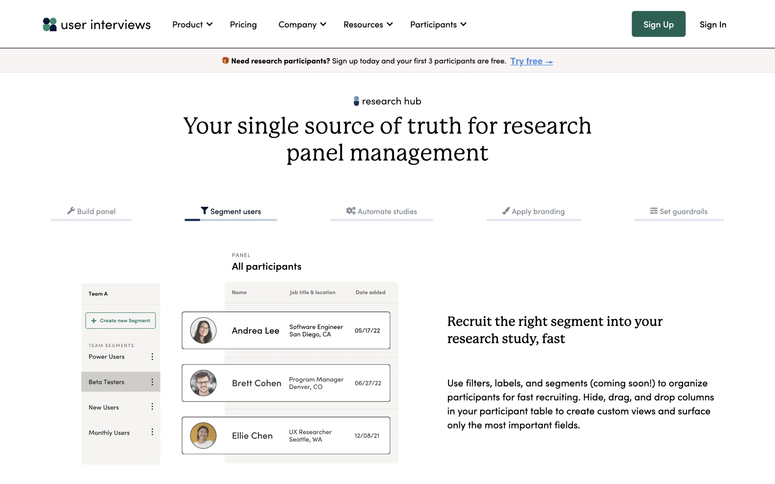Open New Users kebab menu

pyautogui.click(x=152, y=407)
